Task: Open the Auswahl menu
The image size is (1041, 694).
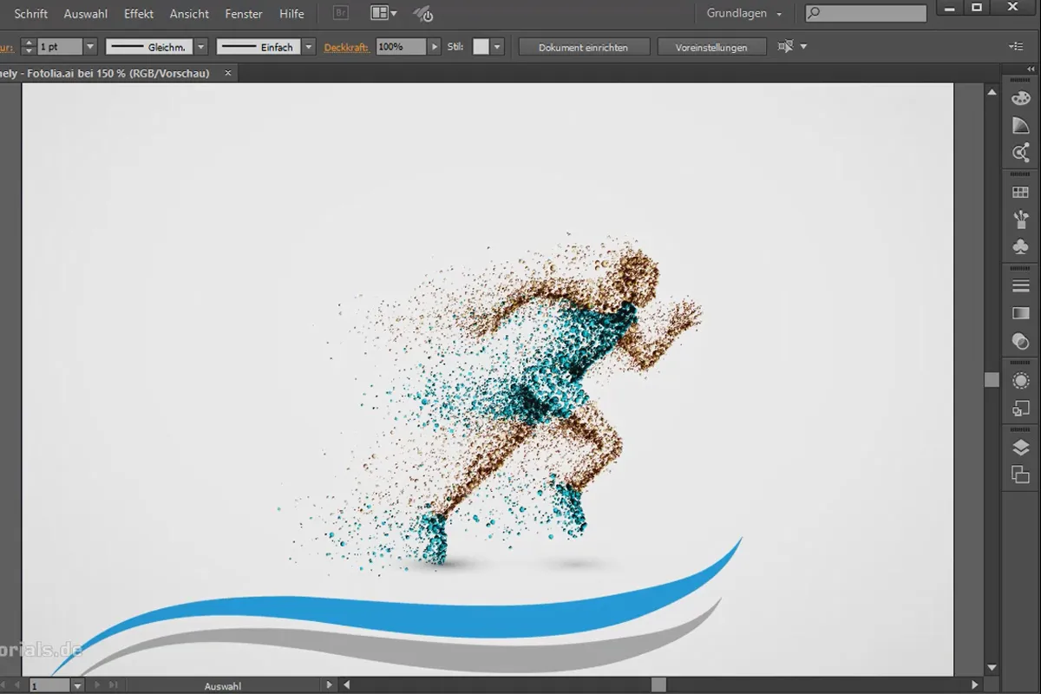Action: tap(85, 14)
